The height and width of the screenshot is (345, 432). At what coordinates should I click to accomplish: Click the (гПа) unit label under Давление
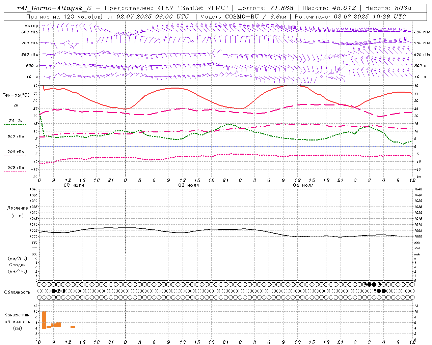click(18, 216)
